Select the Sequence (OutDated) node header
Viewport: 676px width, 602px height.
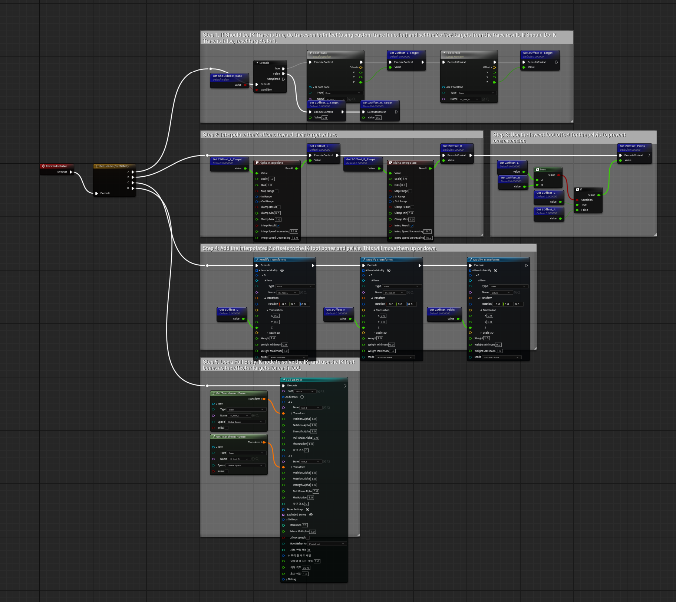114,166
